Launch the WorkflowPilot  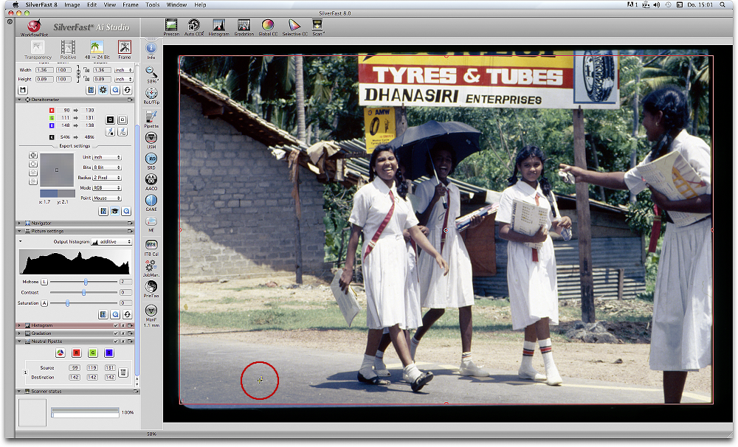(x=33, y=27)
